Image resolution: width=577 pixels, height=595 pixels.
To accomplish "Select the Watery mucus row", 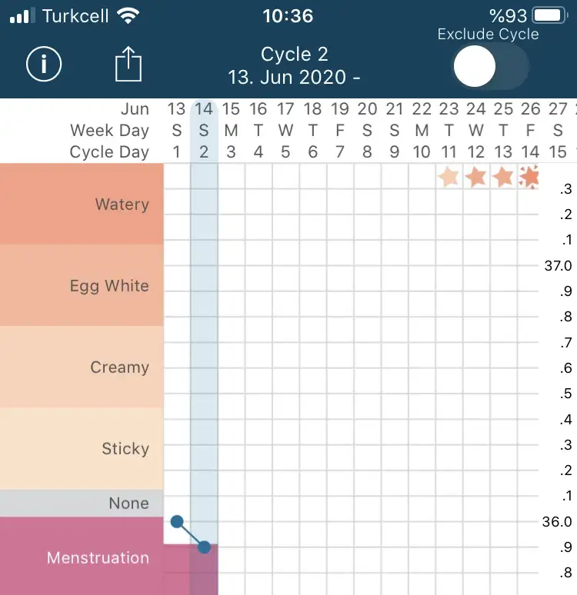I will tap(82, 204).
